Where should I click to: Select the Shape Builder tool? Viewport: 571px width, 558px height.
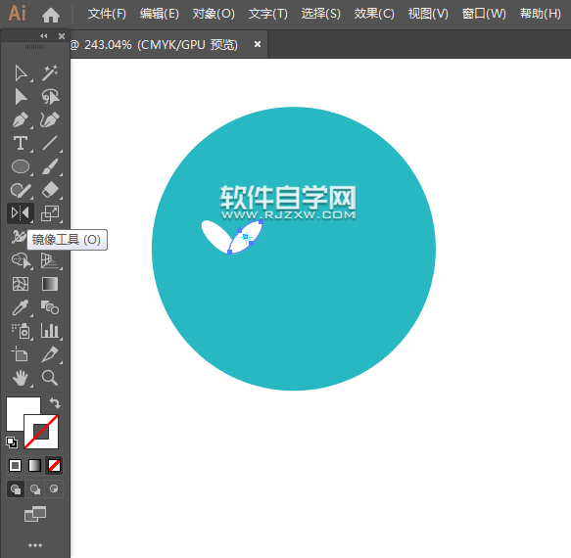pyautogui.click(x=21, y=260)
